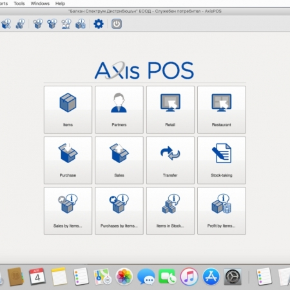This screenshot has height=290, width=290.
Task: Open the App Store dock icon
Action: [211, 276]
